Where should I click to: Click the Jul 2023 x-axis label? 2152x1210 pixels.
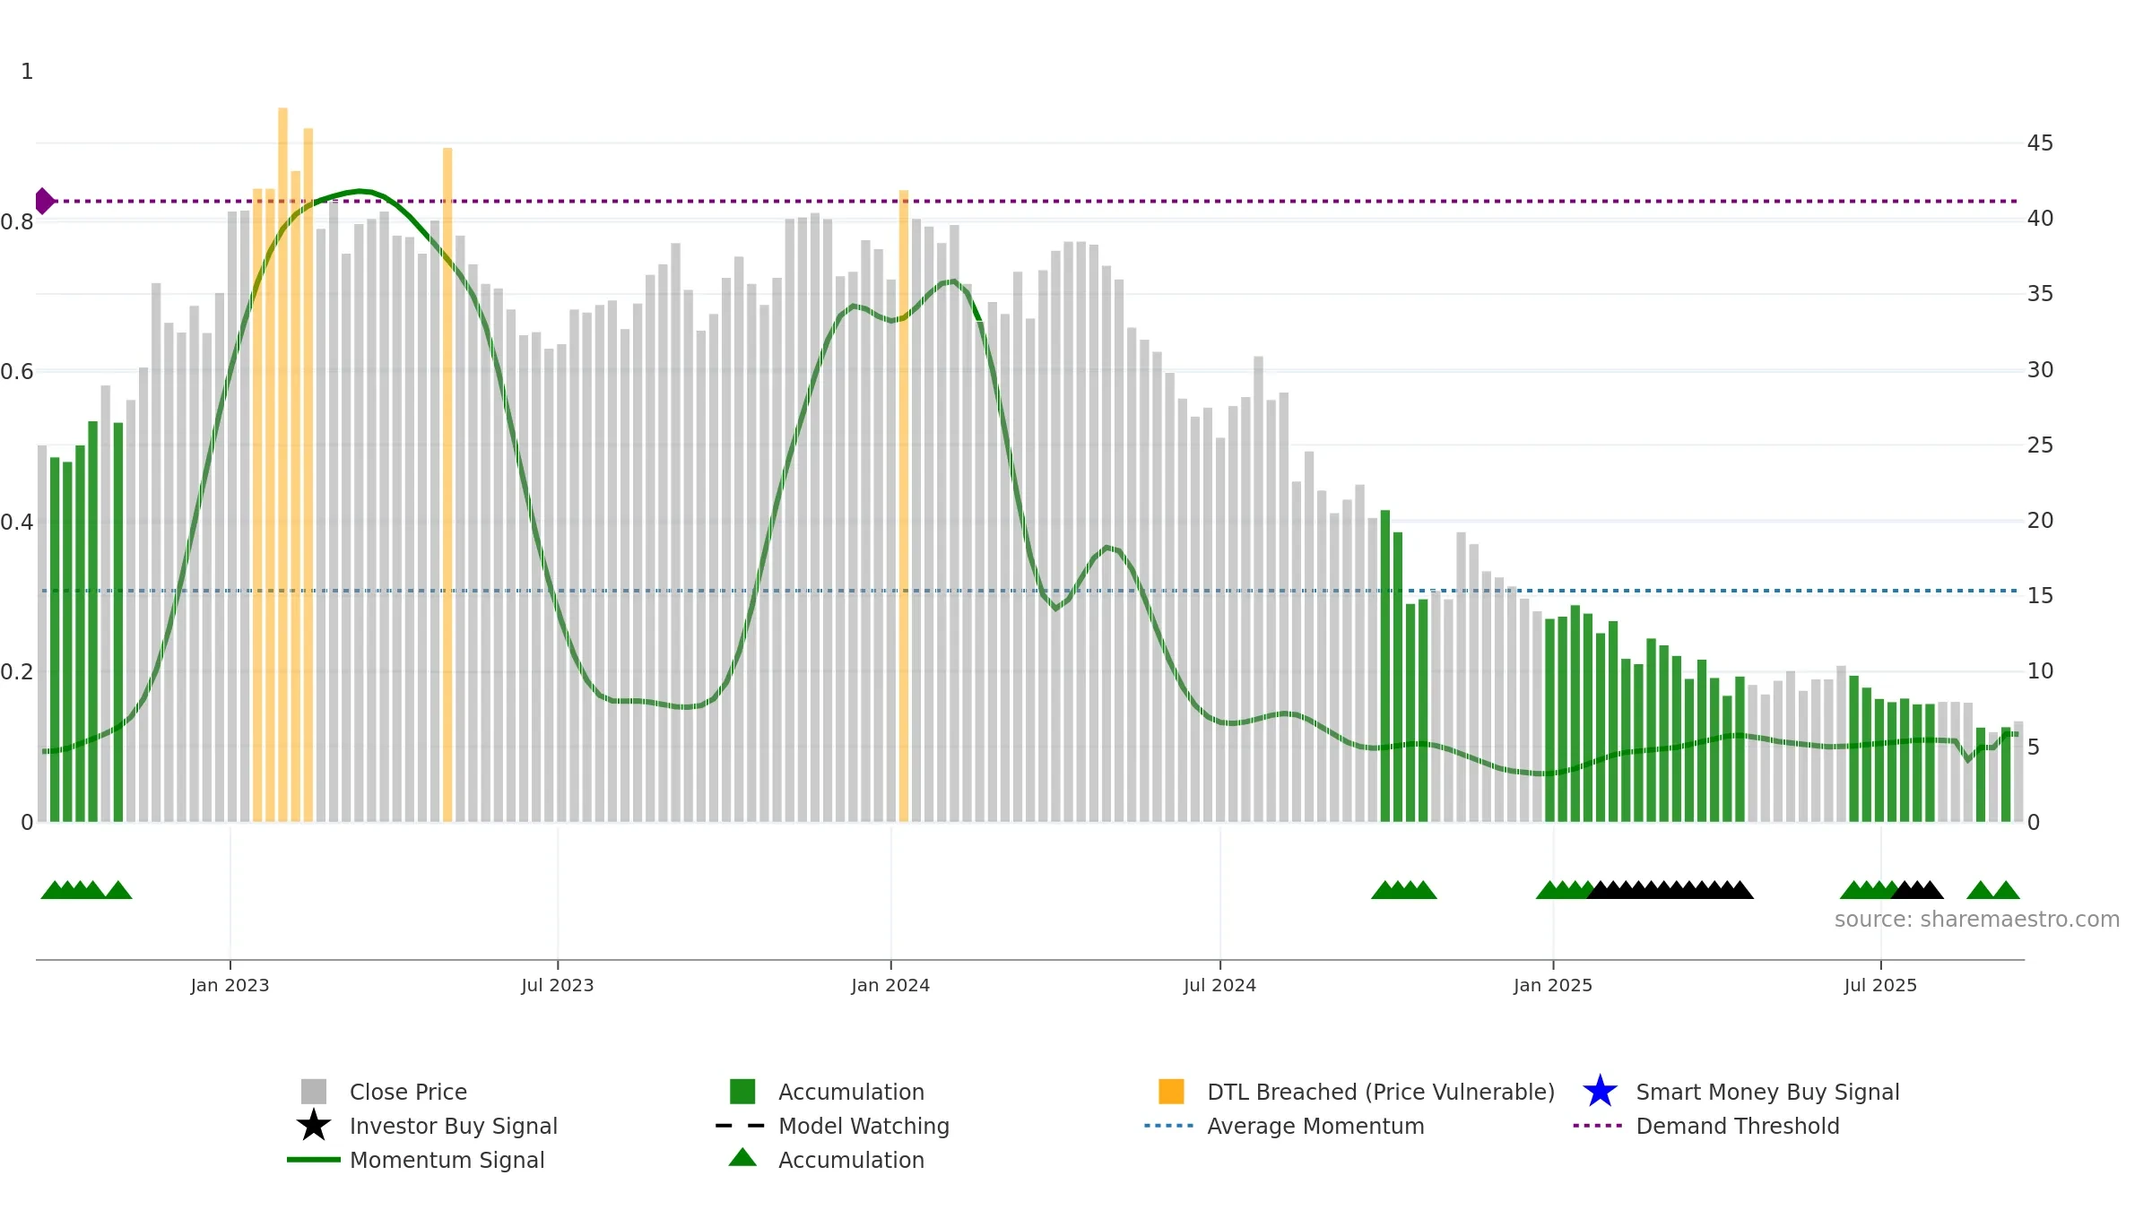tap(557, 985)
